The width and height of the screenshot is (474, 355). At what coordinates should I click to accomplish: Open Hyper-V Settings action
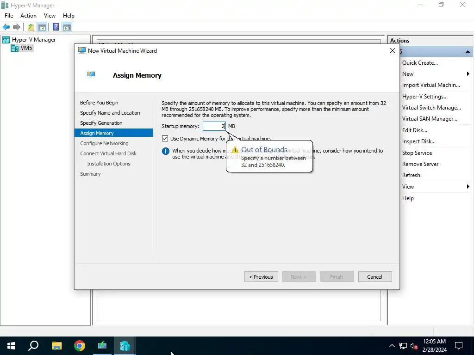[425, 97]
